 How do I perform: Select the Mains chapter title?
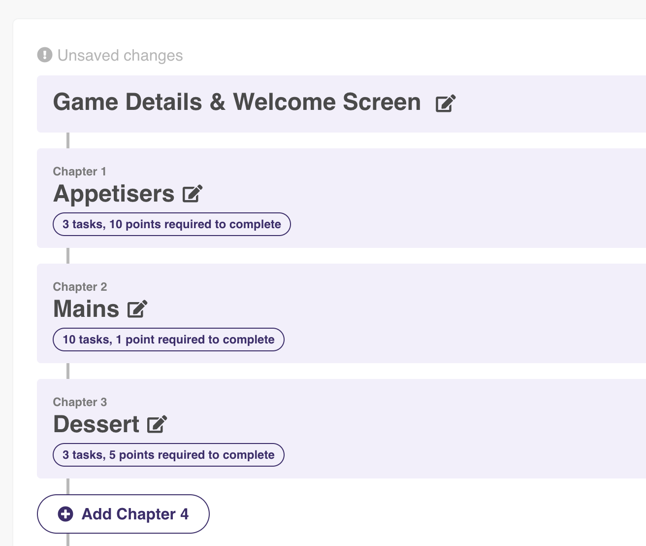(86, 309)
